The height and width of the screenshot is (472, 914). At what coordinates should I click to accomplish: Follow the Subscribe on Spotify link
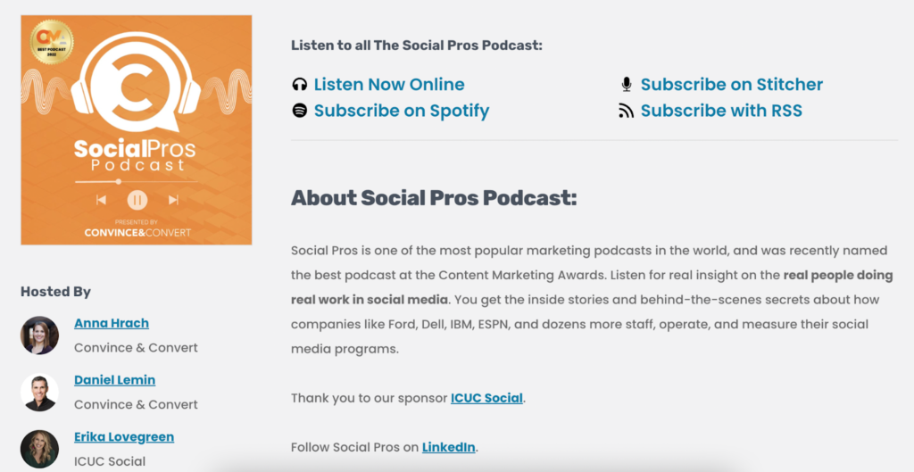point(402,111)
